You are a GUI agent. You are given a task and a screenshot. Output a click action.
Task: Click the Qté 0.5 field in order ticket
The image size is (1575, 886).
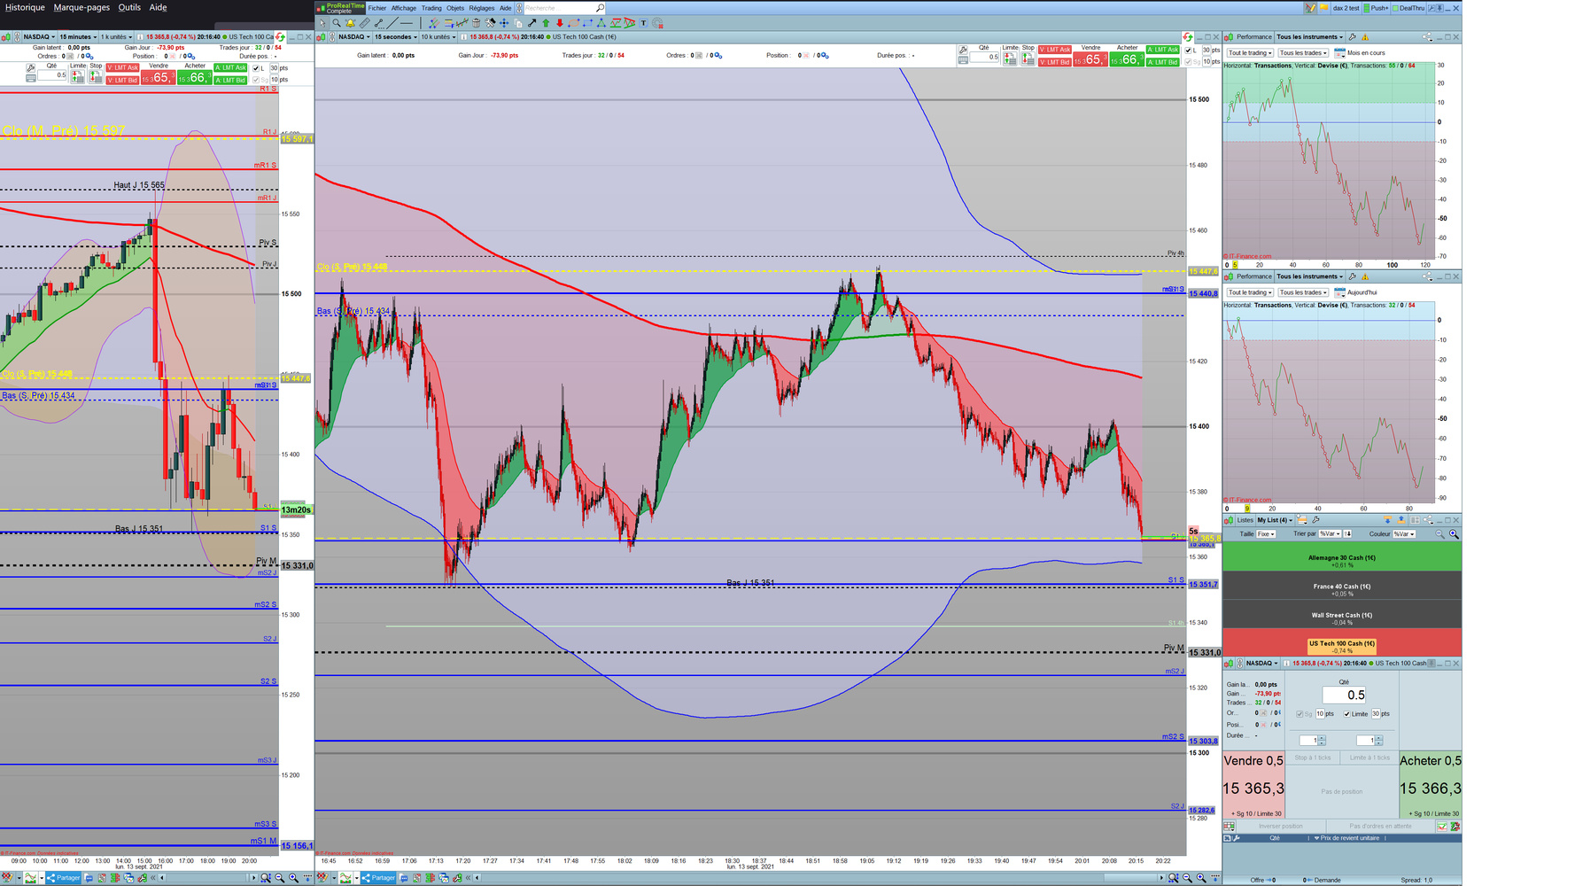pyautogui.click(x=1344, y=696)
